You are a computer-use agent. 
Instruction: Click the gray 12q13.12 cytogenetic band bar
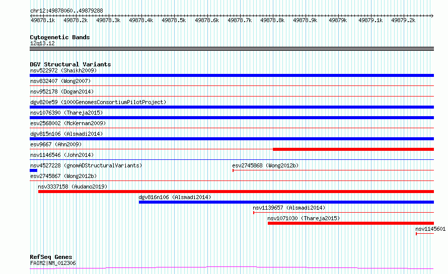[232, 49]
